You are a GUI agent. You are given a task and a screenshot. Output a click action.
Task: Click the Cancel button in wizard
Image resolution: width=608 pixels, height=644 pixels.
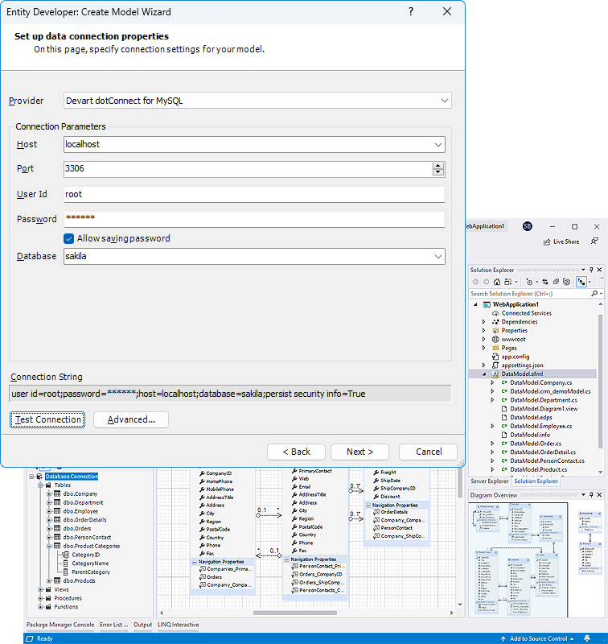[429, 452]
